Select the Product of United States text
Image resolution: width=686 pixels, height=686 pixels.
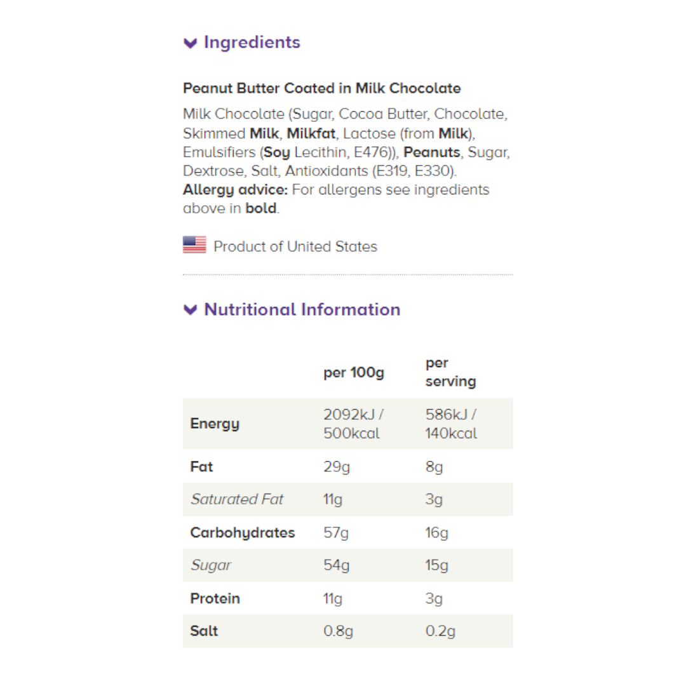click(x=295, y=246)
